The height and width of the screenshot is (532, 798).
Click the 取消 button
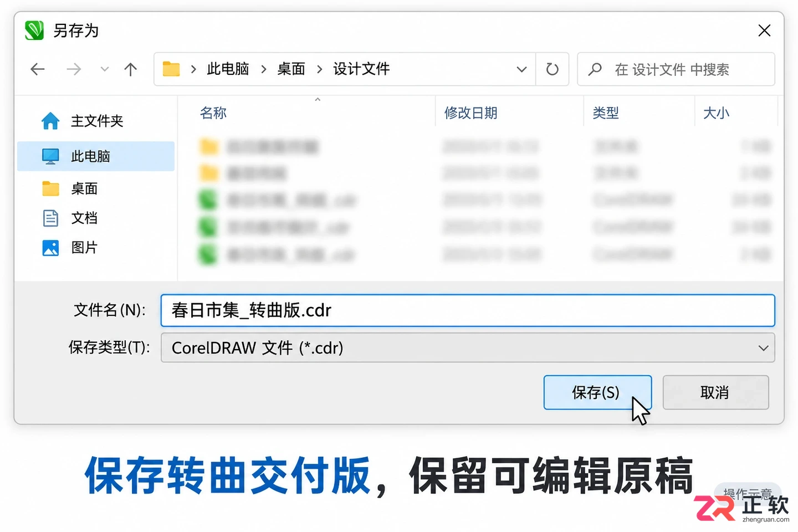pos(715,392)
